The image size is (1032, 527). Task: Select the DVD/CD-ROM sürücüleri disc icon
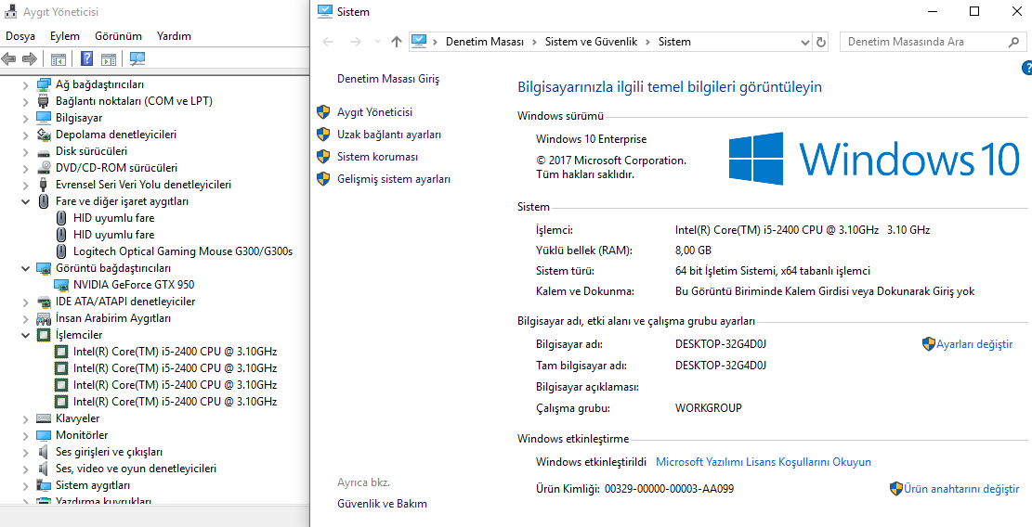(44, 168)
